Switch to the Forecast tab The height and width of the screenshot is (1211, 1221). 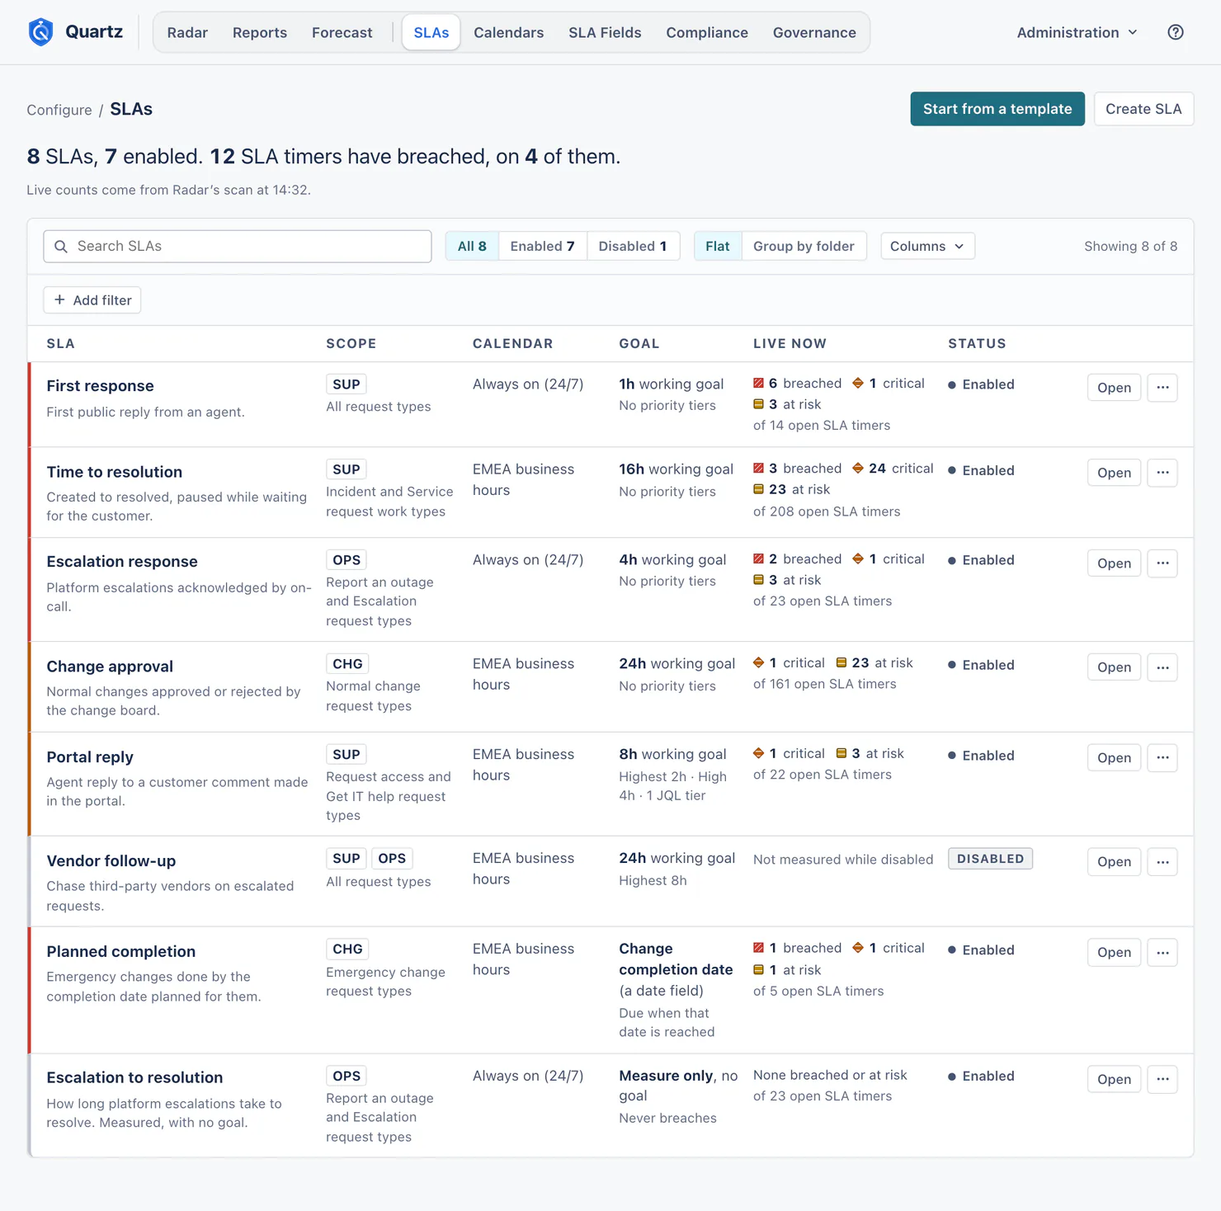(x=342, y=32)
